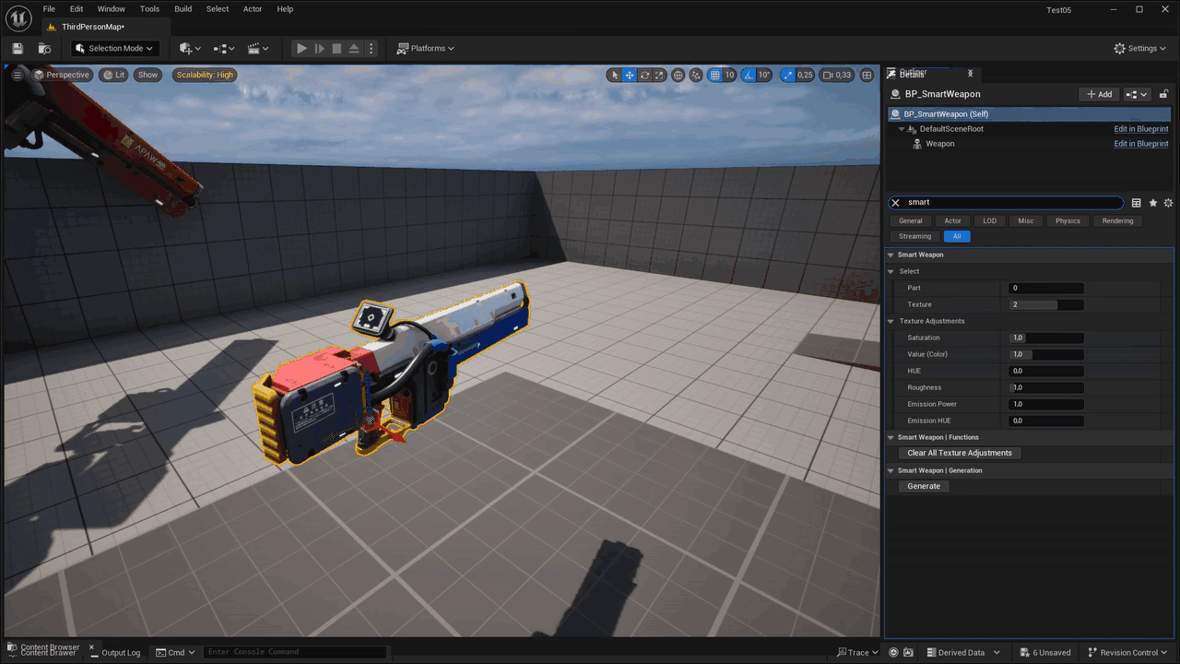Viewport: 1180px width, 664px height.
Task: Open the Platforms dropdown
Action: pyautogui.click(x=426, y=48)
